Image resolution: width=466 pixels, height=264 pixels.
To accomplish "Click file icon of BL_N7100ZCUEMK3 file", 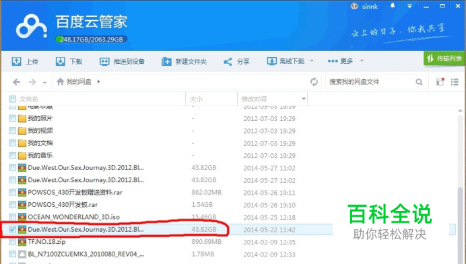I will point(22,254).
